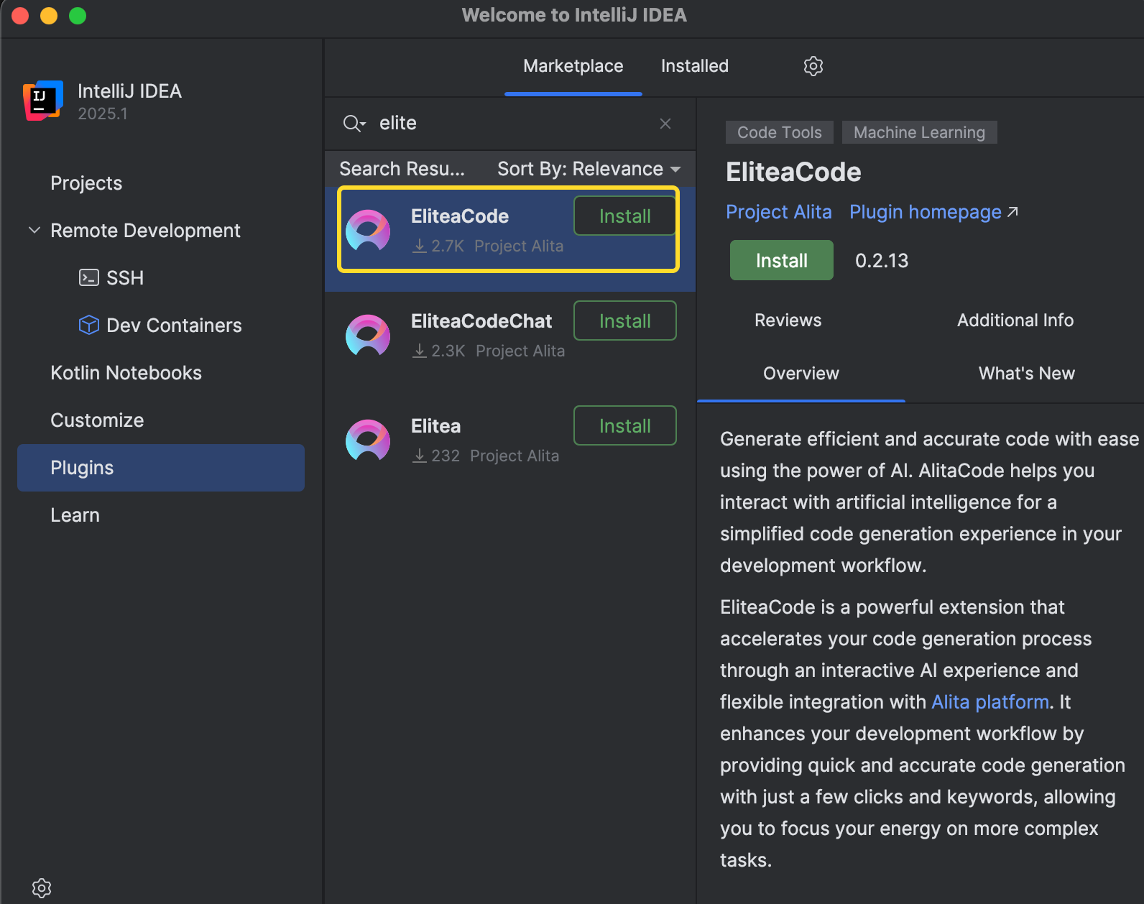
Task: Open Customize in the sidebar
Action: pos(97,420)
